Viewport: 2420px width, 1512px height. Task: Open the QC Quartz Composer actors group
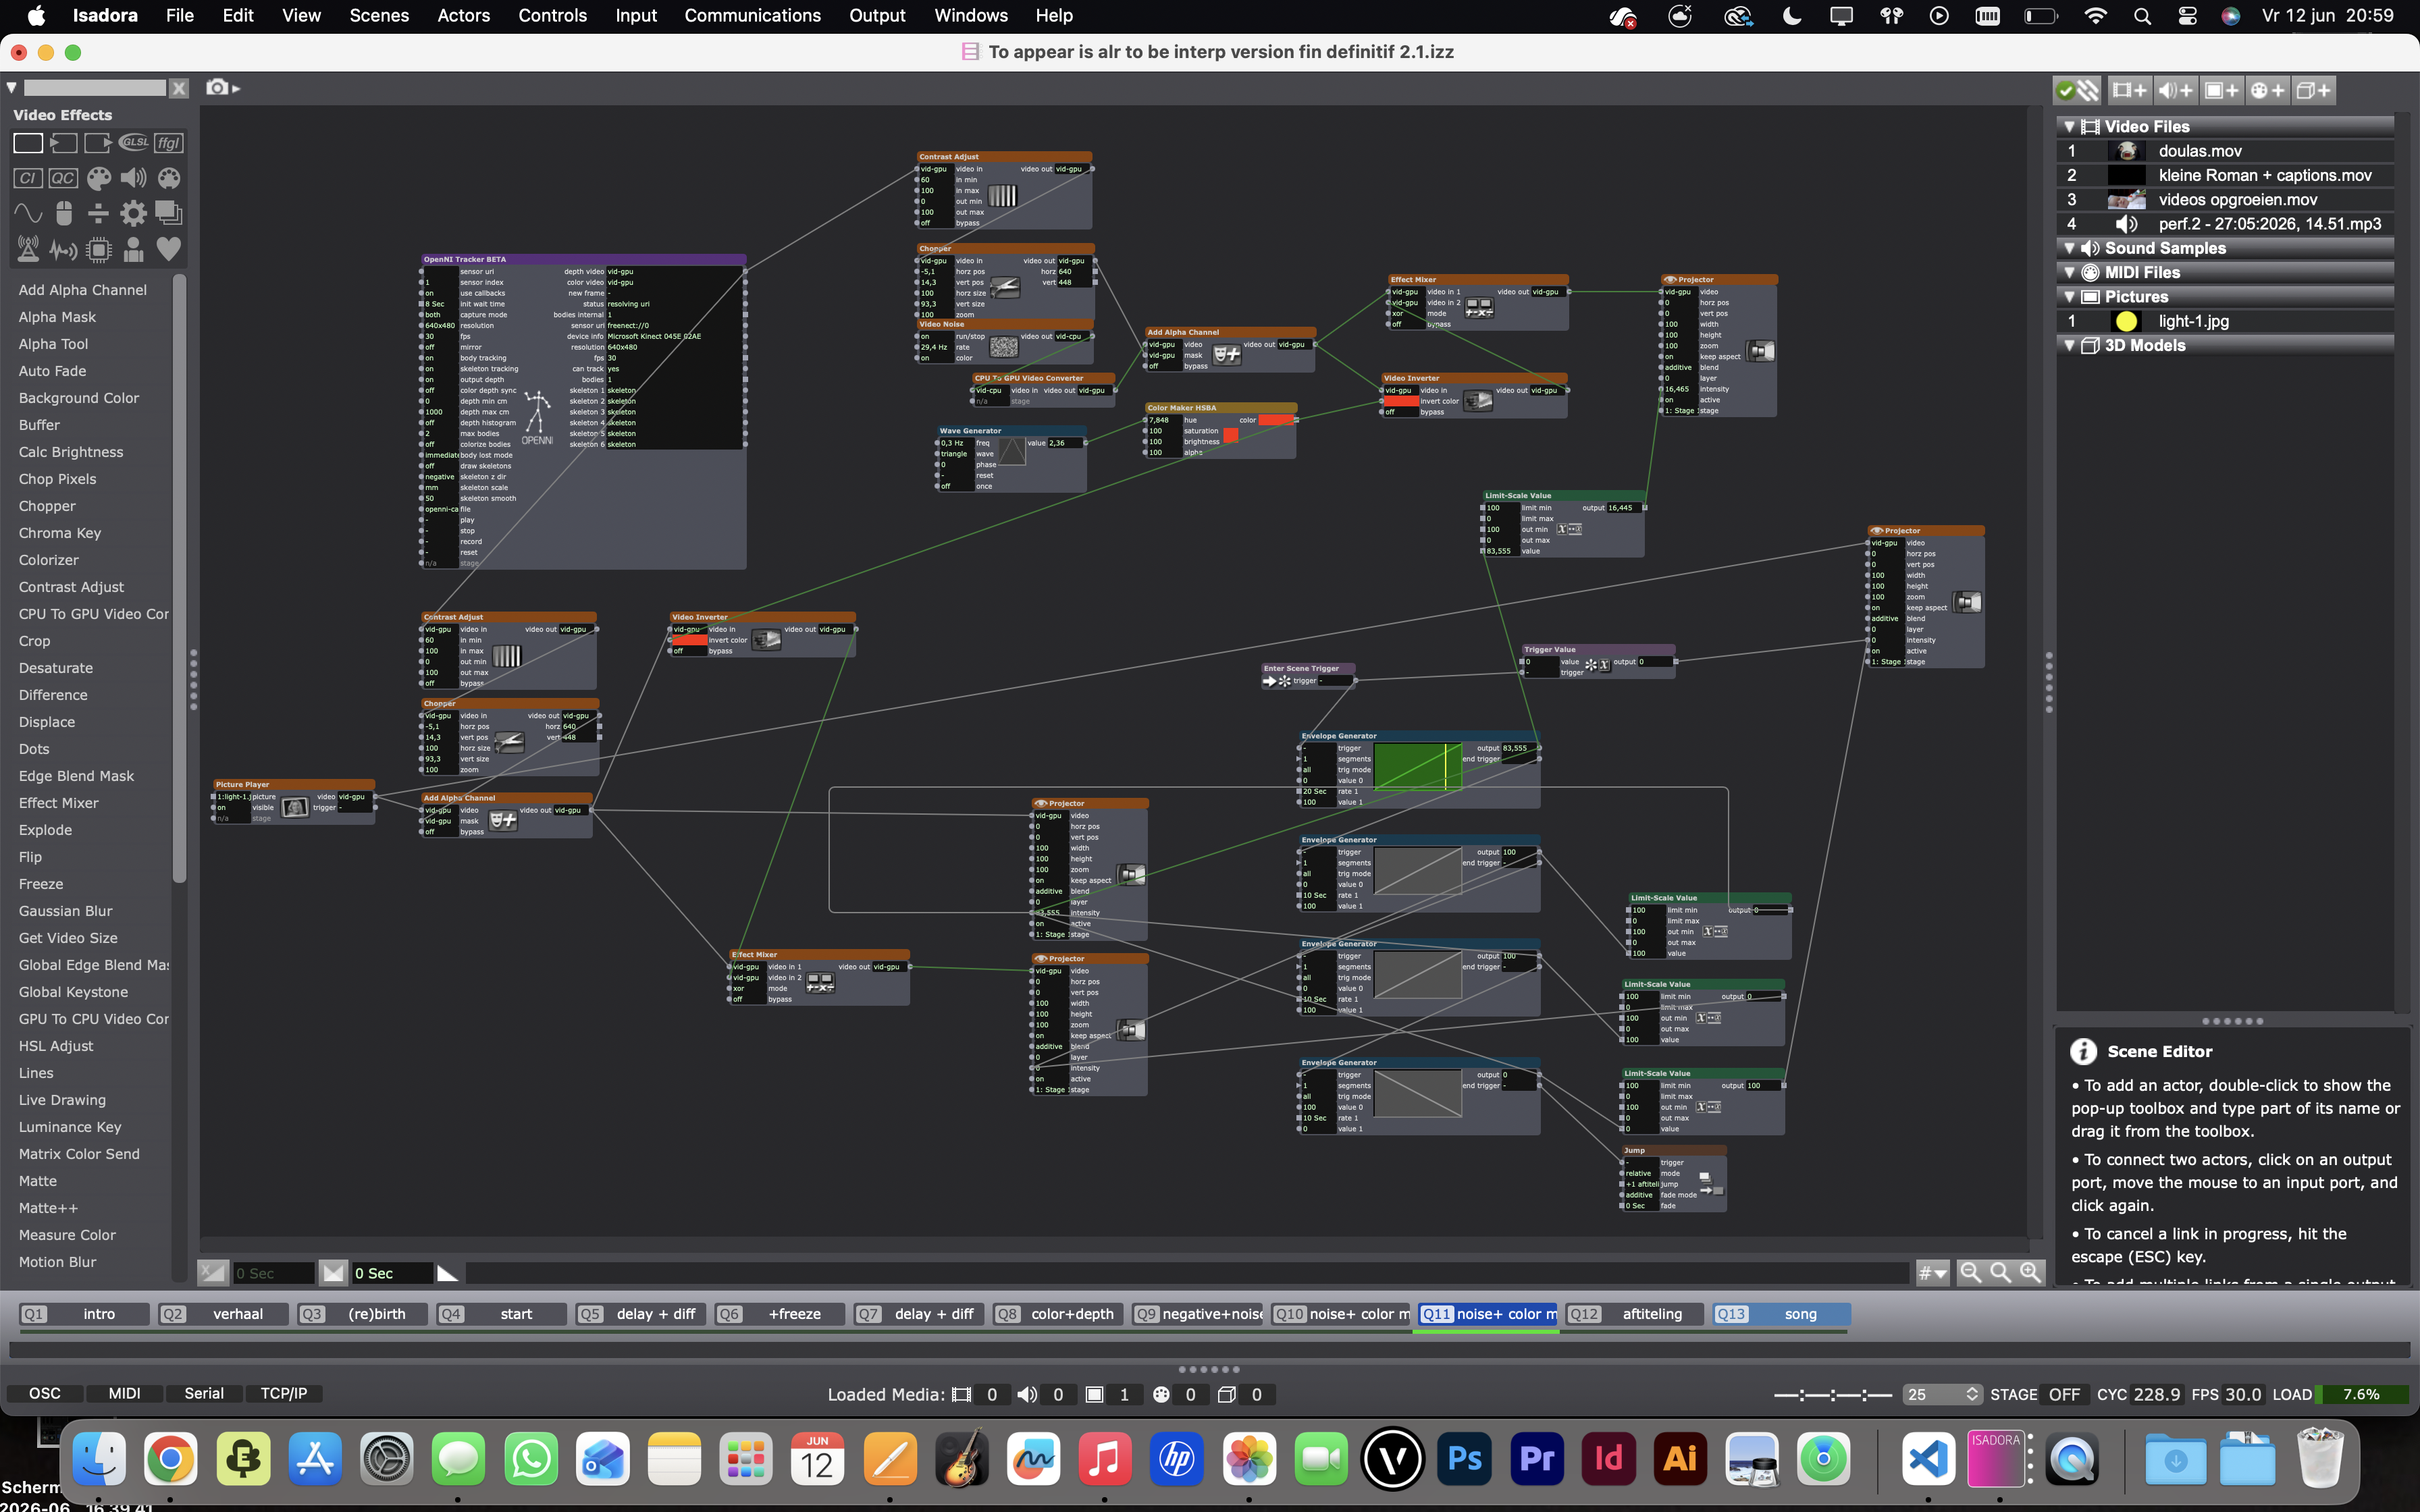coord(63,178)
